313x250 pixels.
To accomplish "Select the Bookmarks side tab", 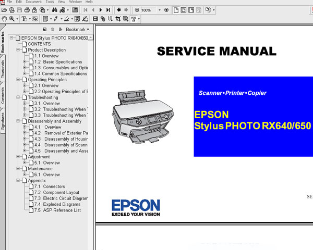I will pos(3,42).
